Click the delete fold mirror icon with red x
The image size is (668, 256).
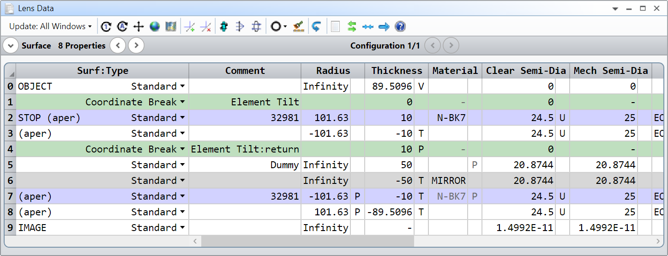205,27
